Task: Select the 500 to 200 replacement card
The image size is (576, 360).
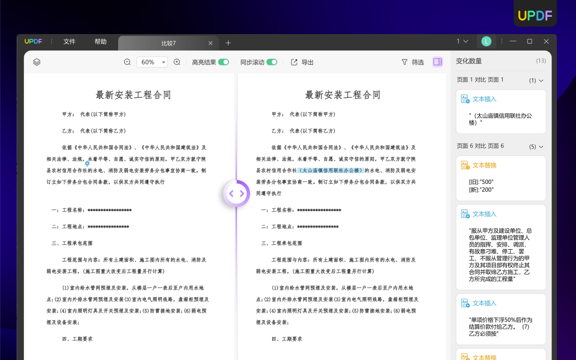Action: click(501, 179)
